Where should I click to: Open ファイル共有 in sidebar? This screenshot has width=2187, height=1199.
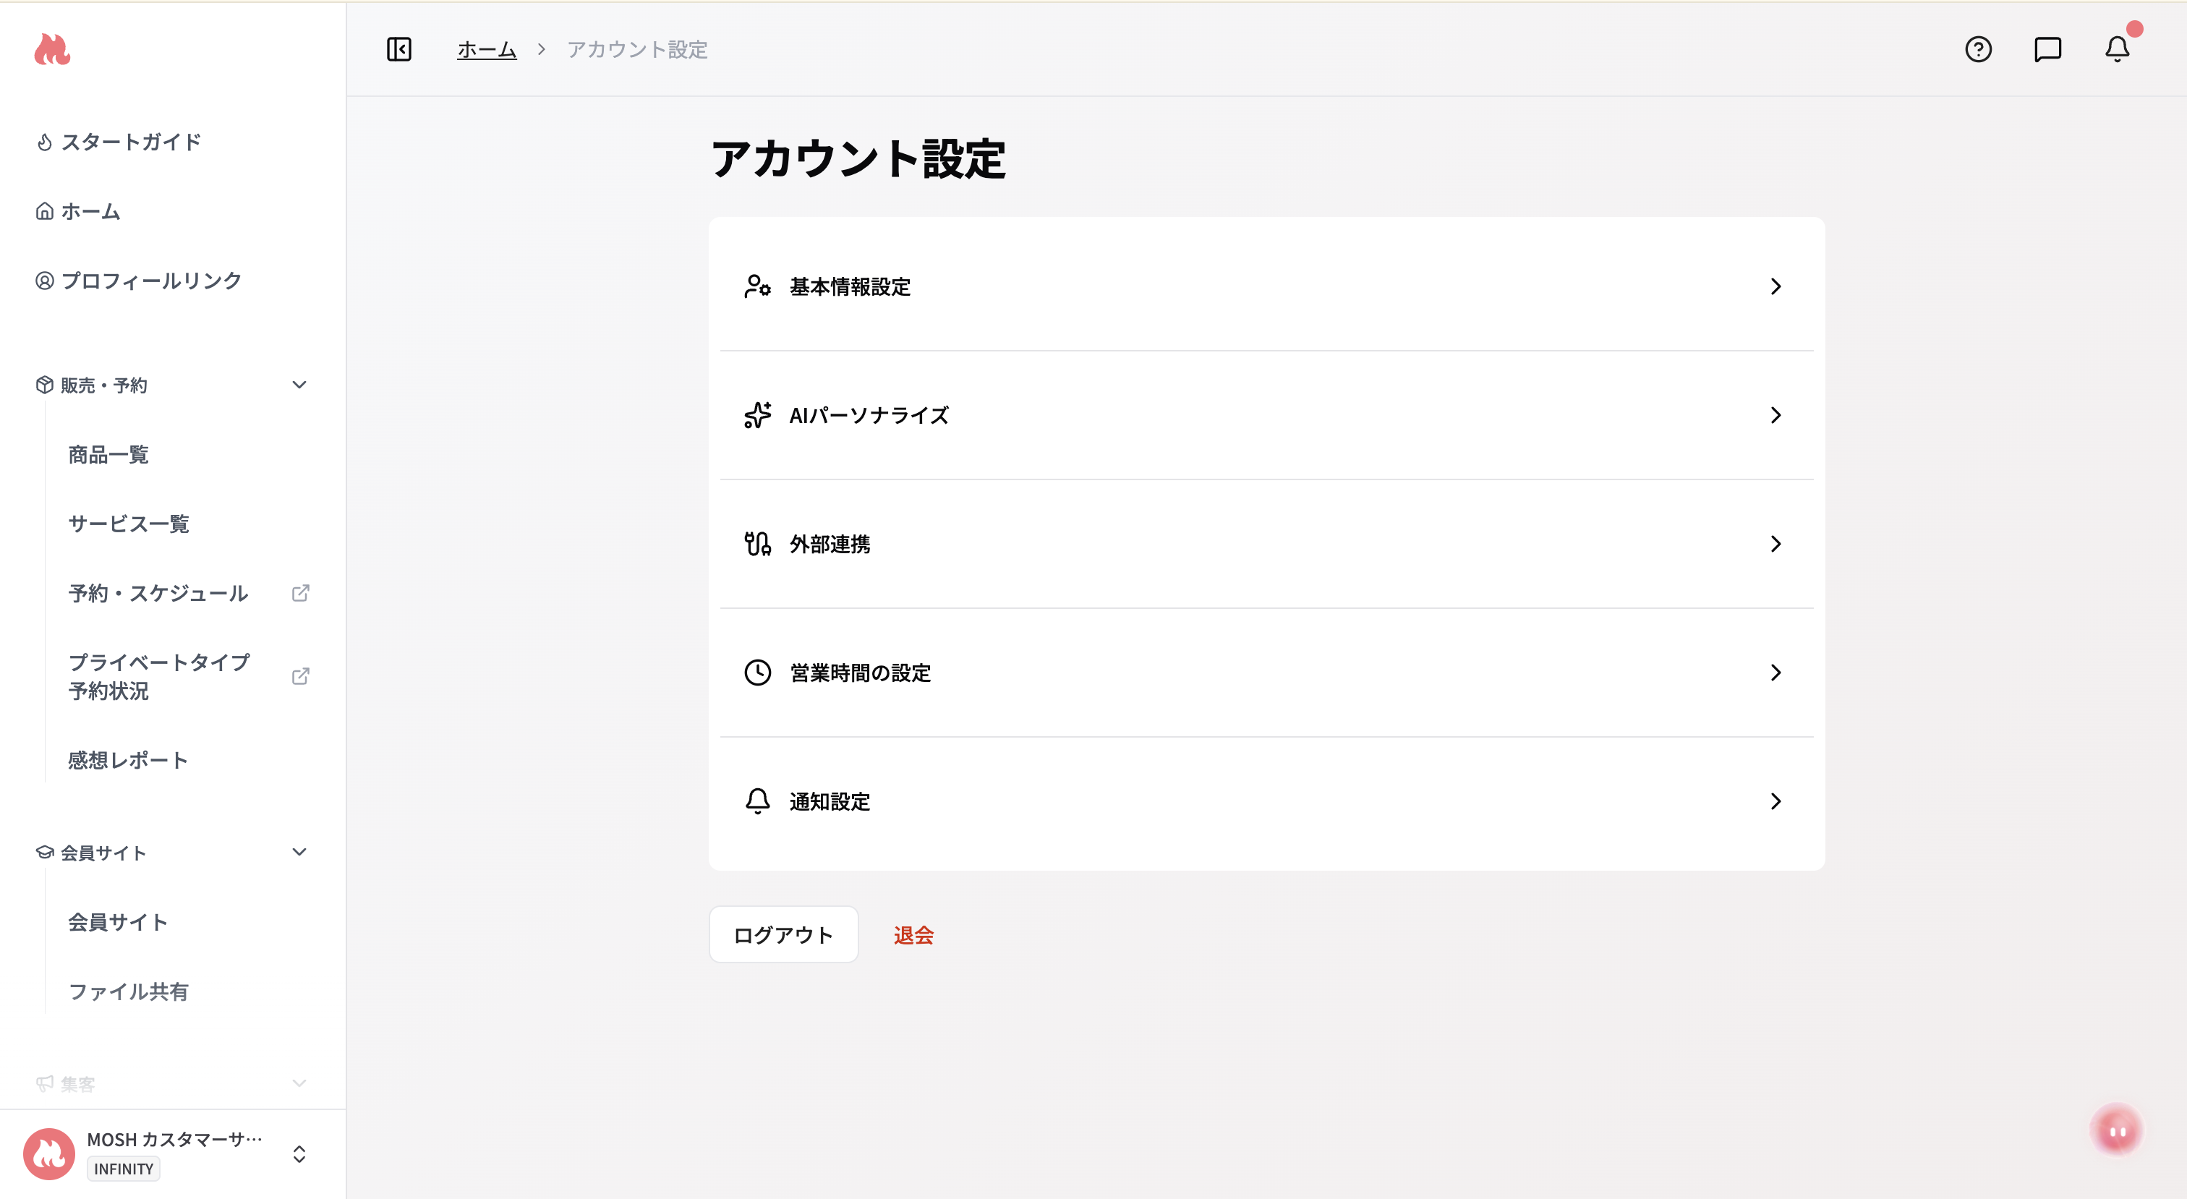pos(128,991)
